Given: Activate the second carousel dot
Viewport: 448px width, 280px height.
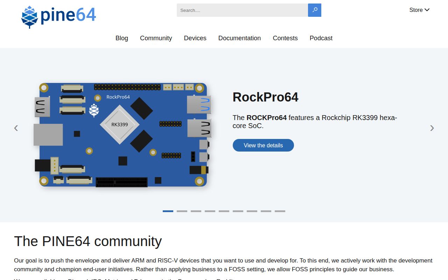Looking at the screenshot, I should 182,211.
